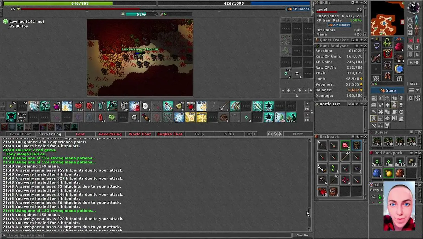423x239 pixels.
Task: Toggle Chat On mode
Action: click(302, 235)
